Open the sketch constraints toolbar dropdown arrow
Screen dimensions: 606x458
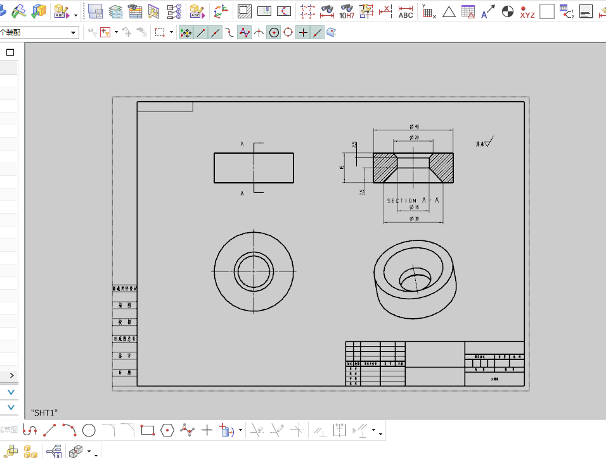pos(373,430)
